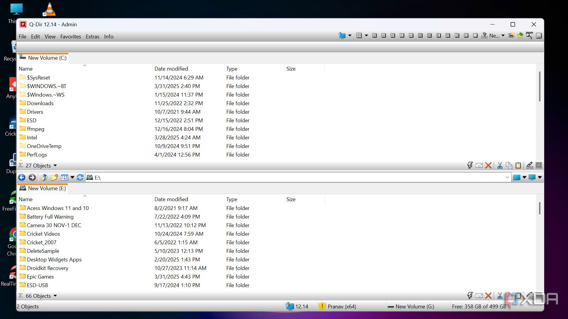Open dropdown arrow next to globe monitor icon
Viewport: 568px width, 319px height.
pyautogui.click(x=350, y=35)
